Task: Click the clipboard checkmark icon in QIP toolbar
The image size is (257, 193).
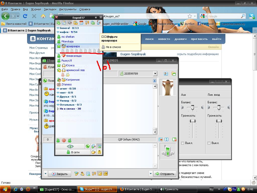Action: pos(64,23)
